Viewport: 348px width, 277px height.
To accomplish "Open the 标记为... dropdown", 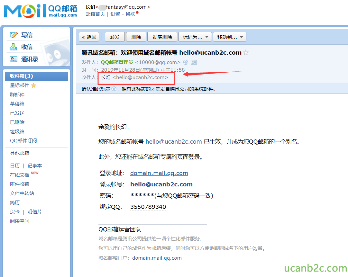I will click(195, 37).
